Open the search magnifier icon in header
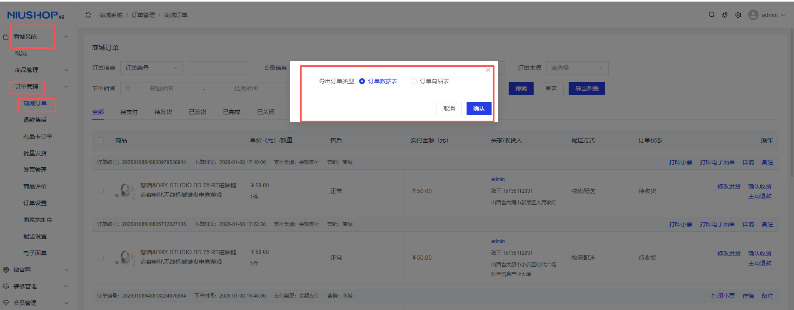 [712, 15]
